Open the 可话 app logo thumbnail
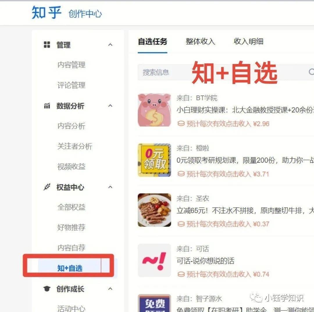Image resolution: width=314 pixels, height=312 pixels. pos(154,260)
